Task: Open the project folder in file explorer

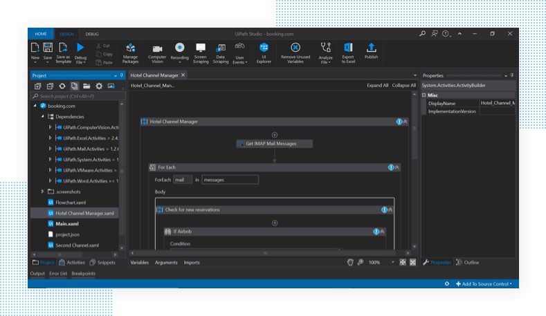Action: (87, 86)
